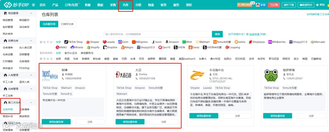Filter by Shopee platform
The width and height of the screenshot is (329, 132).
[93, 42]
